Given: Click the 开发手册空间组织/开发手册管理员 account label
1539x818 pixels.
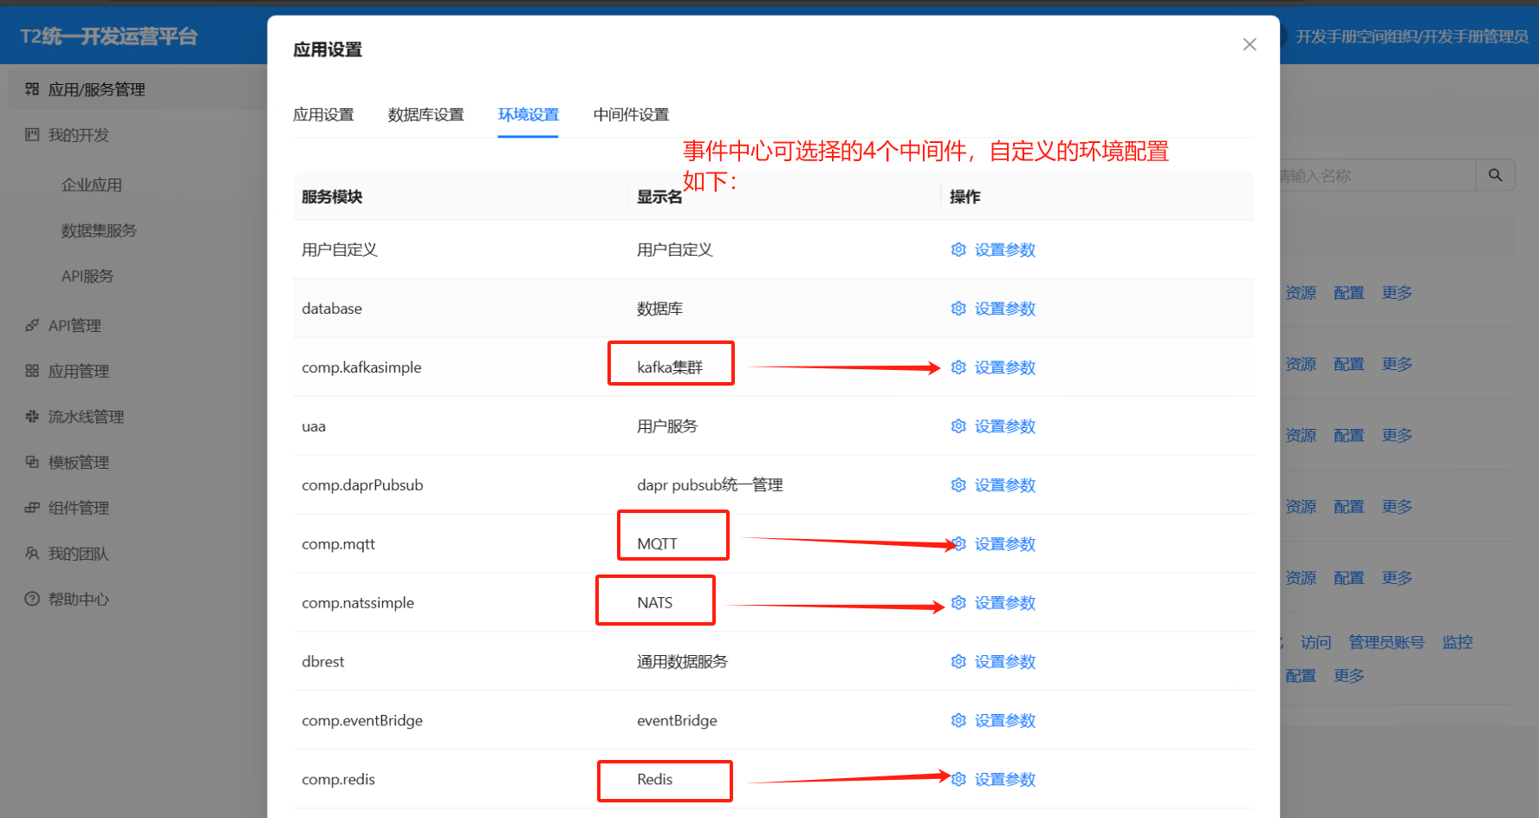Looking at the screenshot, I should coord(1412,36).
